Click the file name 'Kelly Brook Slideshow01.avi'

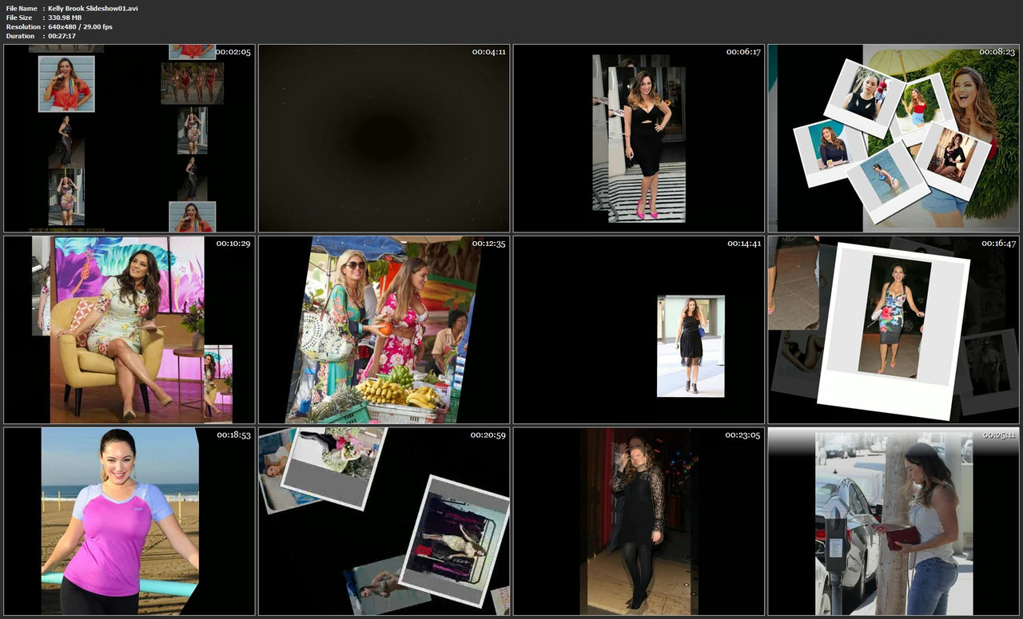93,8
